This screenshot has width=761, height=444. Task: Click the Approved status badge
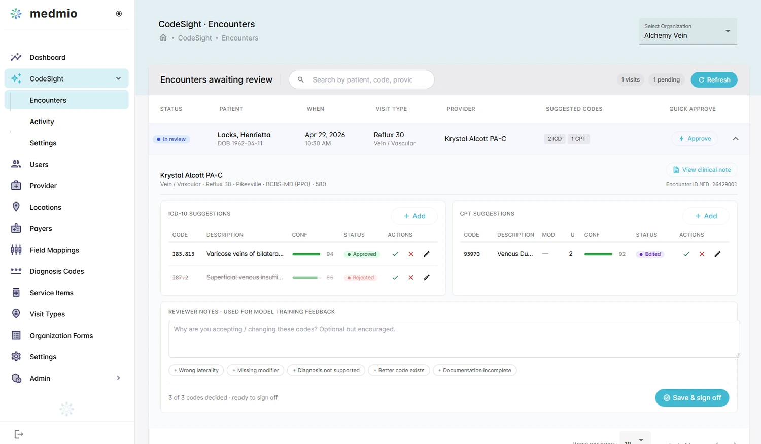(362, 254)
